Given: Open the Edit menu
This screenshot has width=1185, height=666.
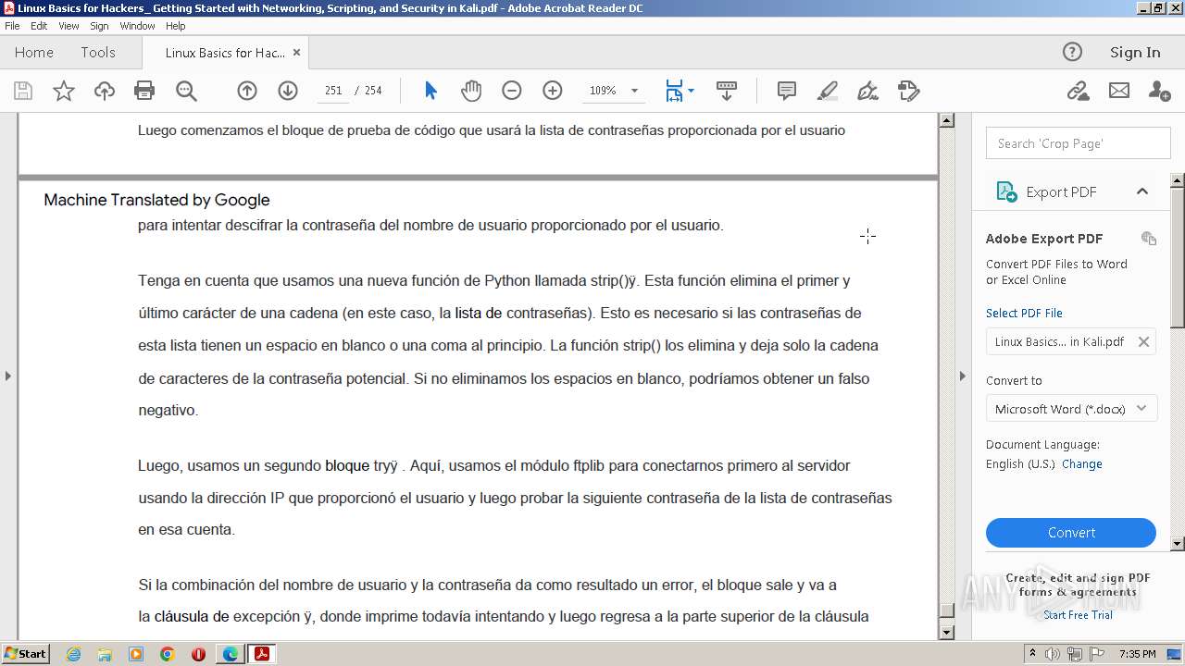Looking at the screenshot, I should click(39, 26).
